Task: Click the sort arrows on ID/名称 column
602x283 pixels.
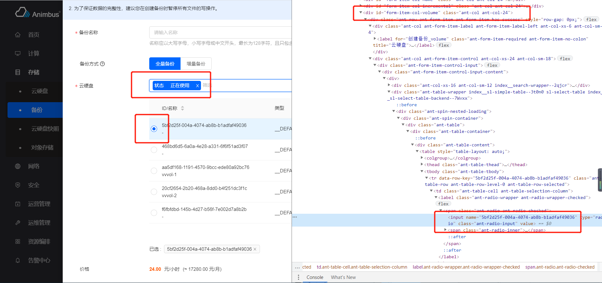Action: pyautogui.click(x=182, y=108)
